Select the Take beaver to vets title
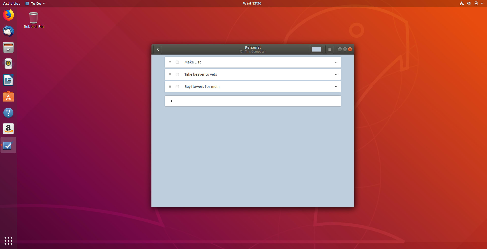This screenshot has height=249, width=487. point(201,74)
